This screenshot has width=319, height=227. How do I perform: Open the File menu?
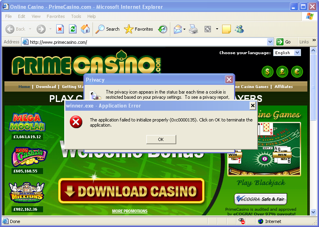coord(8,16)
